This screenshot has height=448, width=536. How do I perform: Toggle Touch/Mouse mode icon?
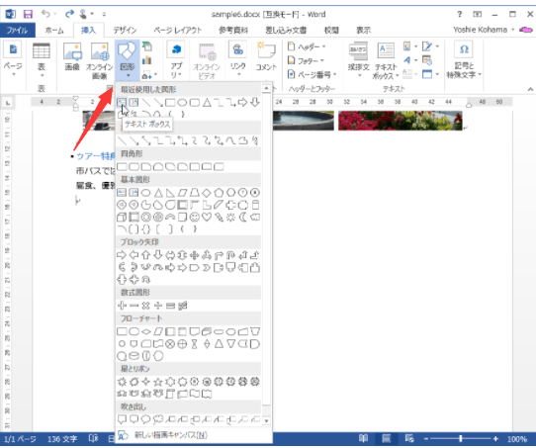83,14
